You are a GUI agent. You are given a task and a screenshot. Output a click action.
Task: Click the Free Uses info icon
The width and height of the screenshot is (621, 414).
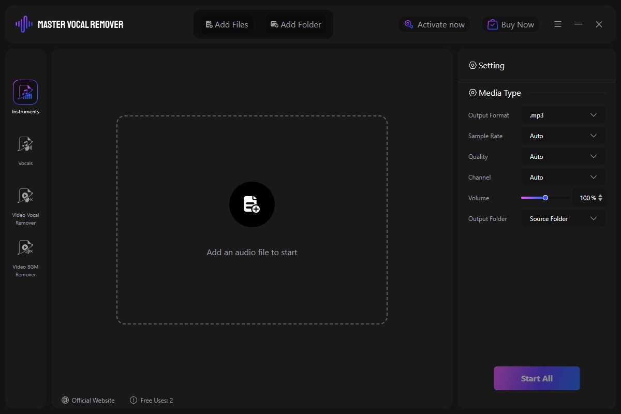point(134,400)
